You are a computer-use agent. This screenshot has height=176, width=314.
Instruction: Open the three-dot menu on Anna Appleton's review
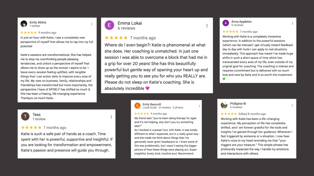point(293,23)
